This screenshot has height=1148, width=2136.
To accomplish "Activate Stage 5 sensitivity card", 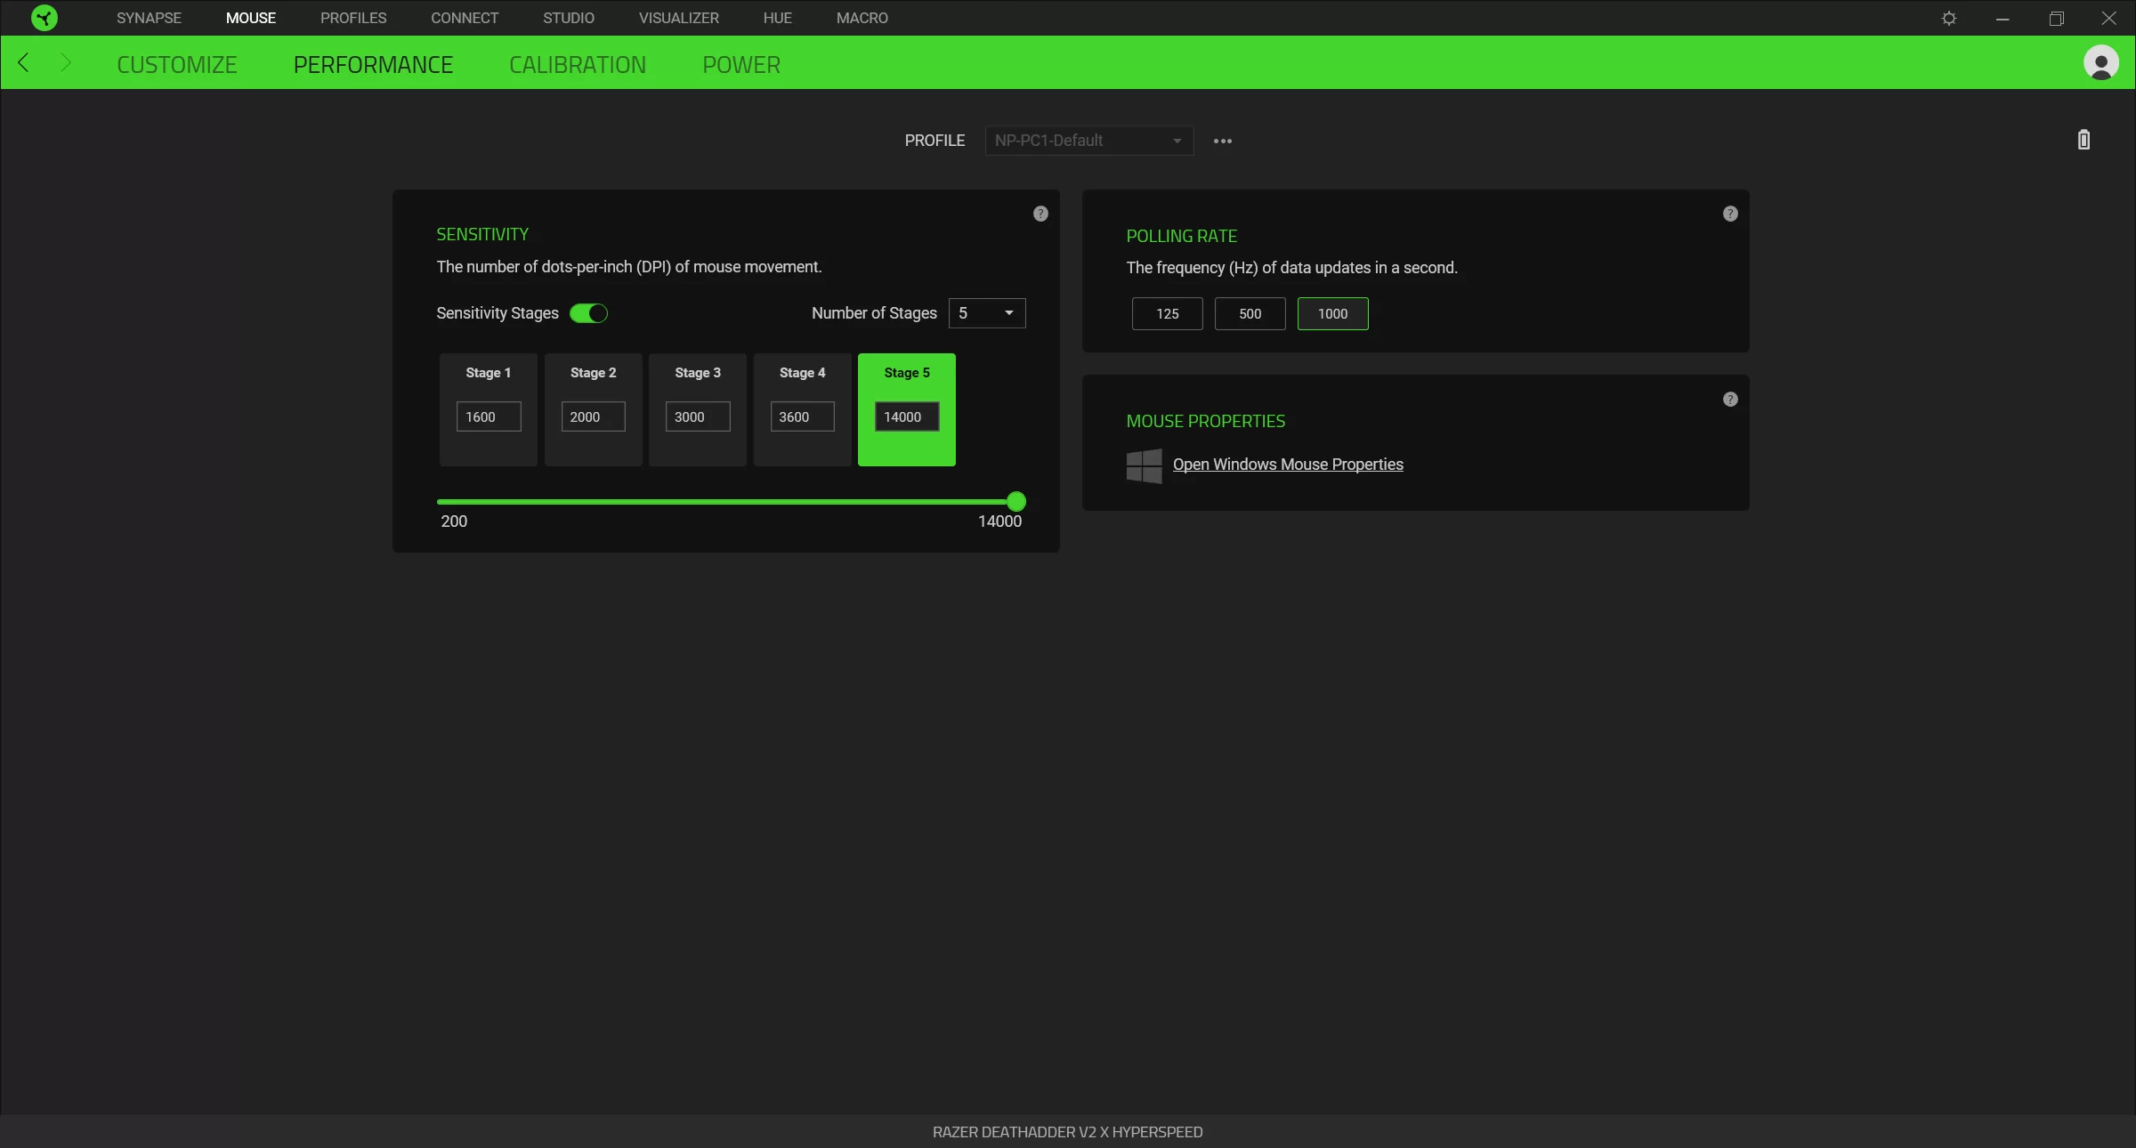I will pyautogui.click(x=907, y=409).
